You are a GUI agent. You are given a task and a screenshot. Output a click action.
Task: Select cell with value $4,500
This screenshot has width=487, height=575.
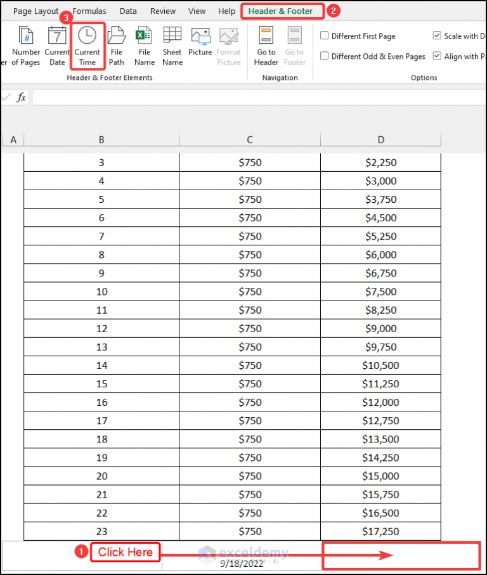[x=380, y=218]
